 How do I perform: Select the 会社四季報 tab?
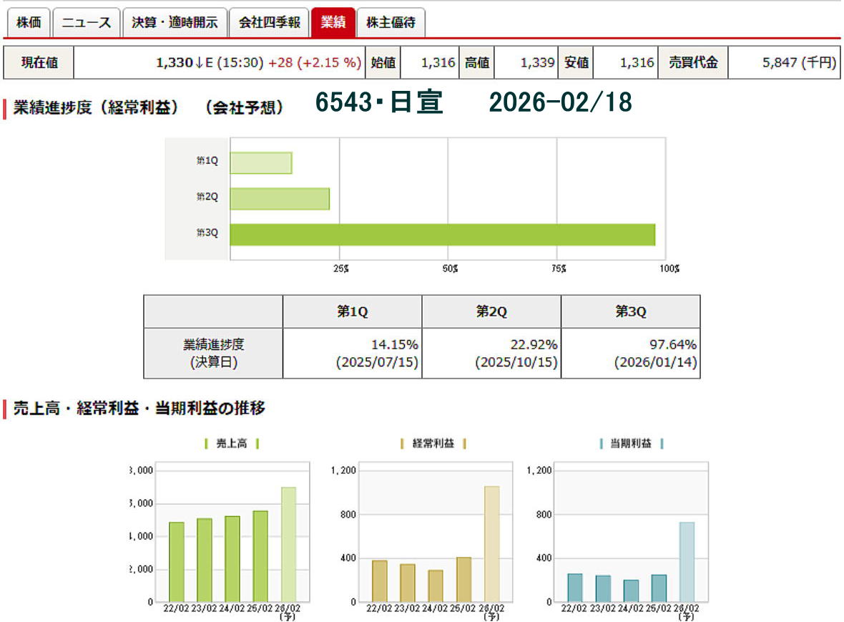[x=269, y=23]
